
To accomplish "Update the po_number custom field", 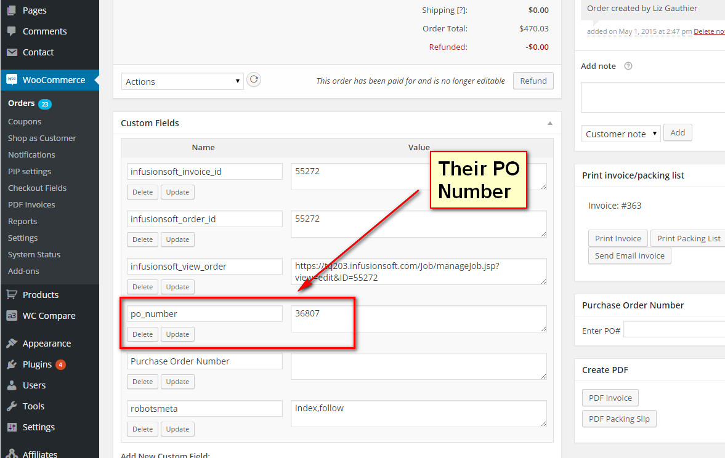I will (x=177, y=334).
